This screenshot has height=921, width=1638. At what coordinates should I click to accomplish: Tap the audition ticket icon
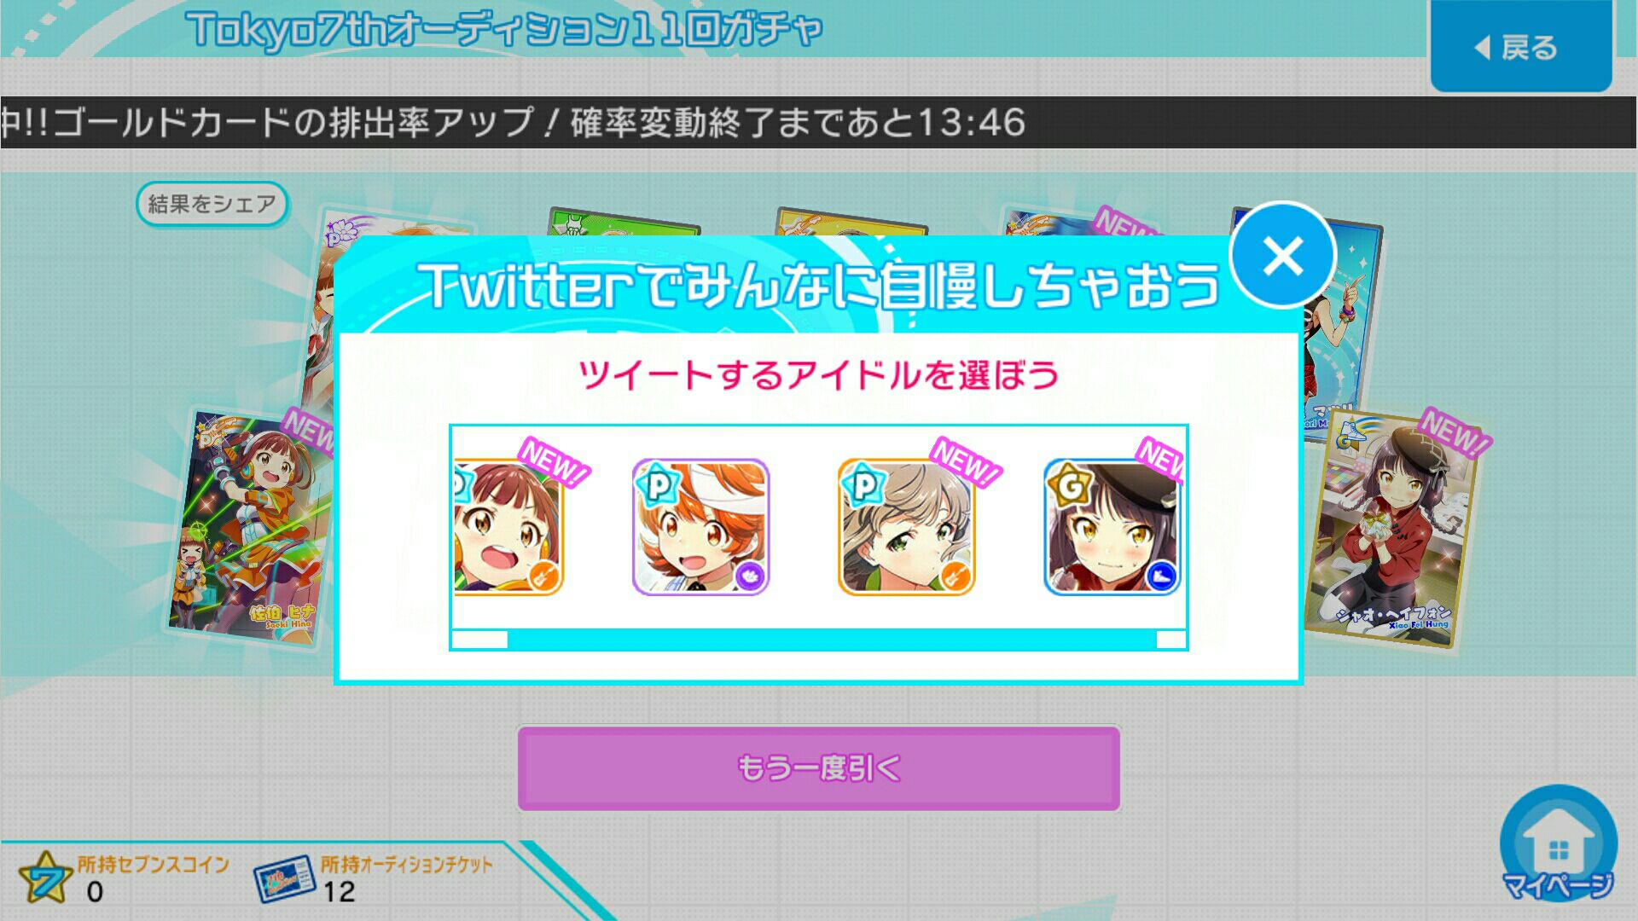284,879
